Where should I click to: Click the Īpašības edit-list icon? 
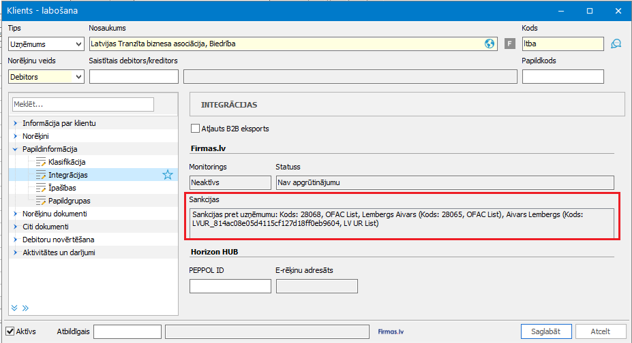41,188
